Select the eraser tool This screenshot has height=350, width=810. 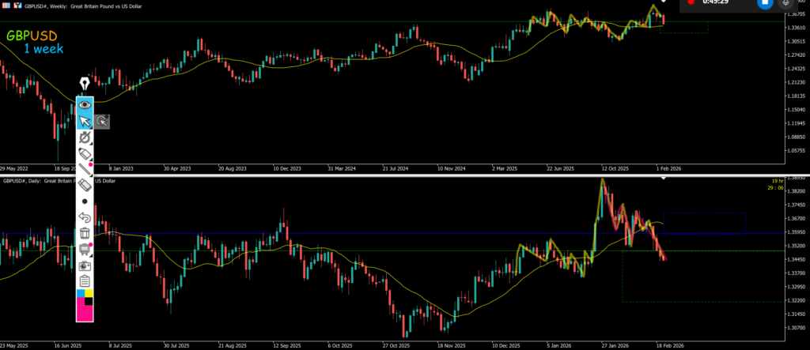click(x=85, y=185)
